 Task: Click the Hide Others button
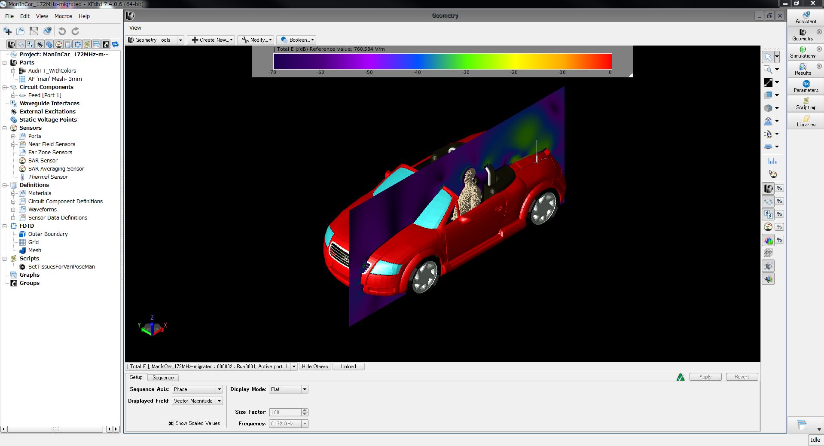click(314, 367)
